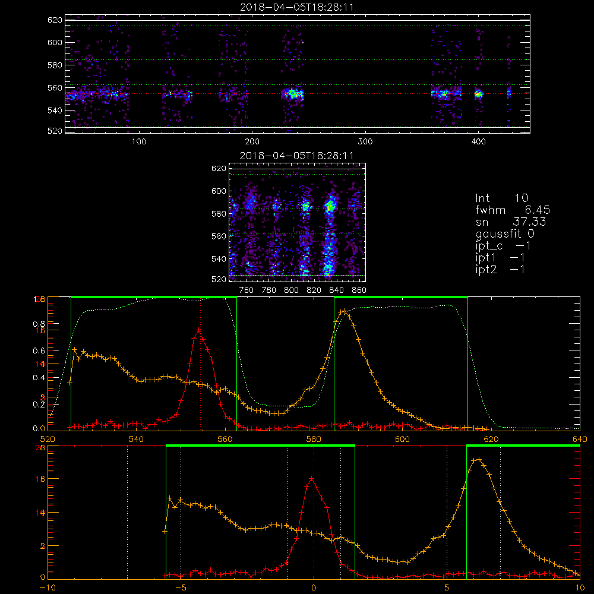Click the red curve peak at 0 in bottom plot
This screenshot has width=594, height=594.
click(x=312, y=478)
